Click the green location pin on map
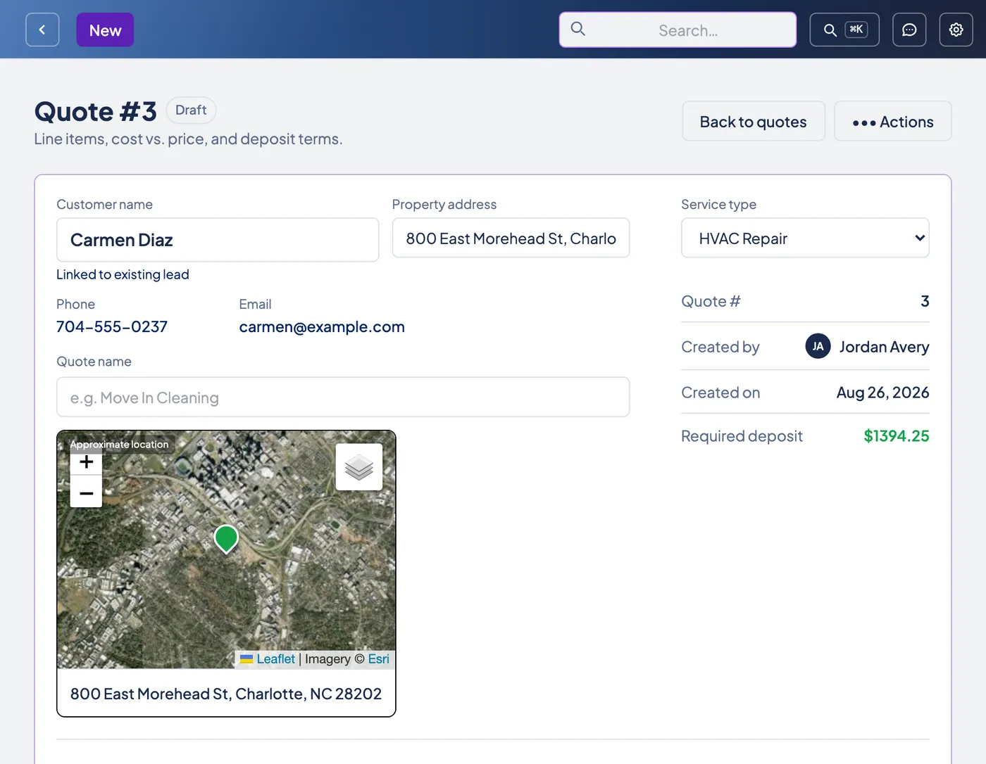The image size is (986, 764). [x=226, y=539]
